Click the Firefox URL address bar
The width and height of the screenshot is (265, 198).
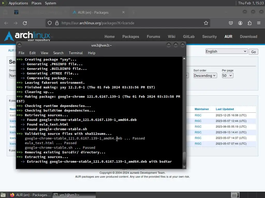(128, 23)
